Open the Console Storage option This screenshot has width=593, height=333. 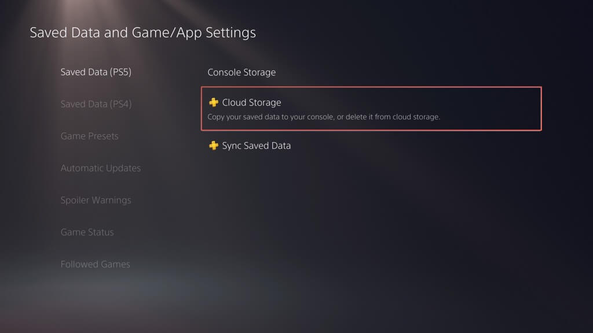[241, 72]
